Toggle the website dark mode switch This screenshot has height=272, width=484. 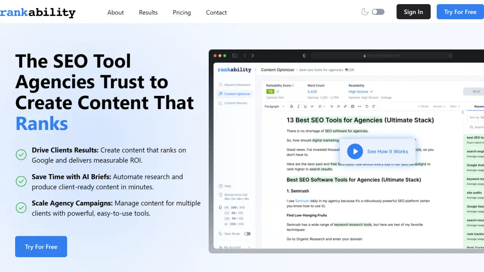(378, 12)
